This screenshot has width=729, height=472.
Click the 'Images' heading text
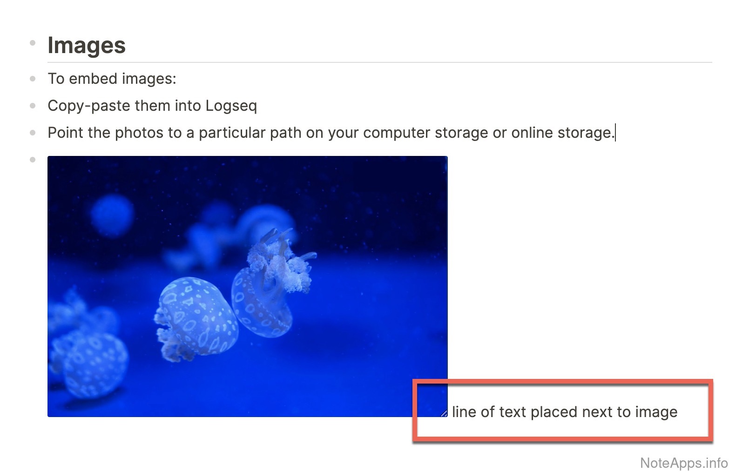coord(87,45)
